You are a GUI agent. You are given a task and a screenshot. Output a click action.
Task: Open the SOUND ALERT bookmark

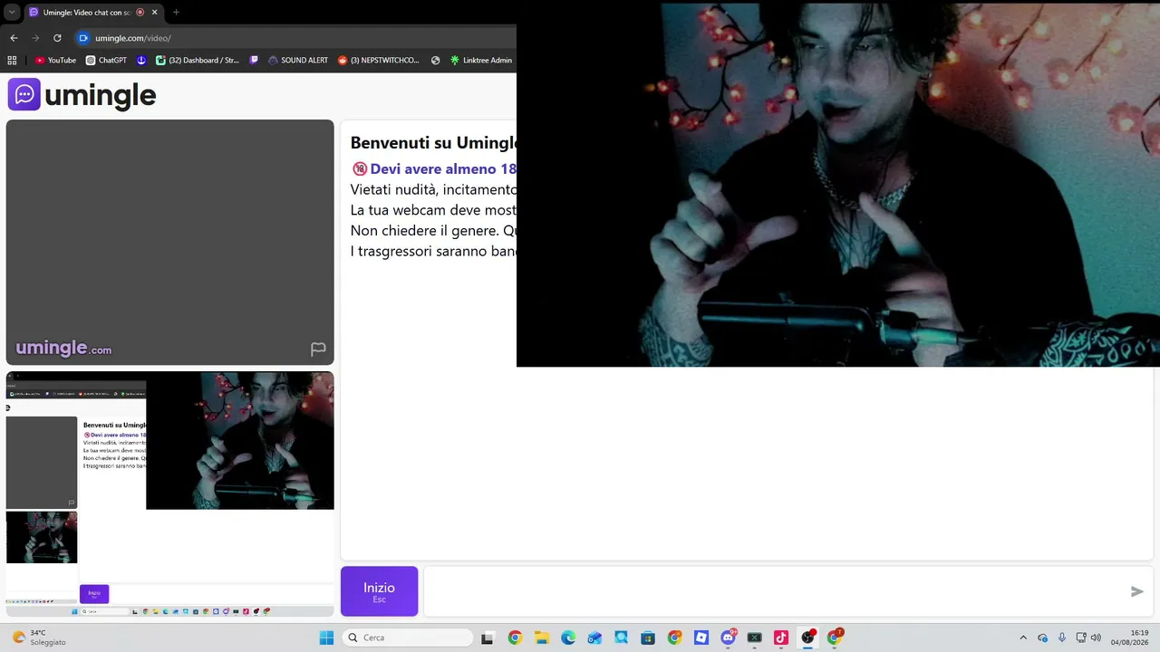click(298, 61)
